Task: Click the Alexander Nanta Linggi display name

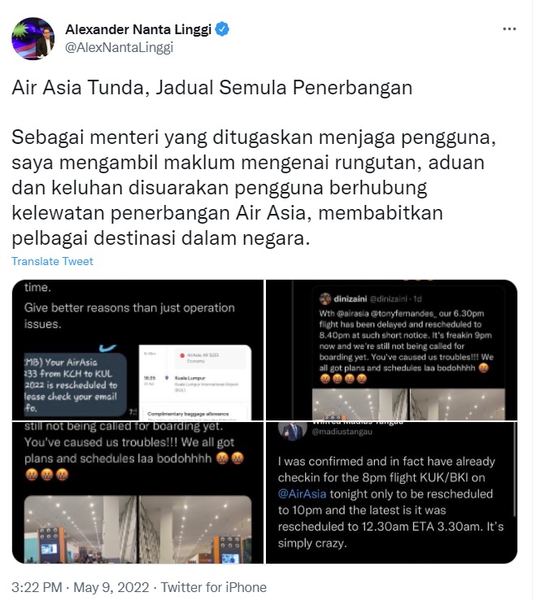Action: click(x=138, y=29)
